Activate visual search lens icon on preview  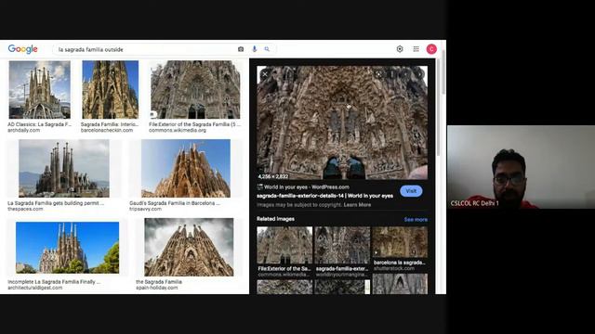coord(378,74)
